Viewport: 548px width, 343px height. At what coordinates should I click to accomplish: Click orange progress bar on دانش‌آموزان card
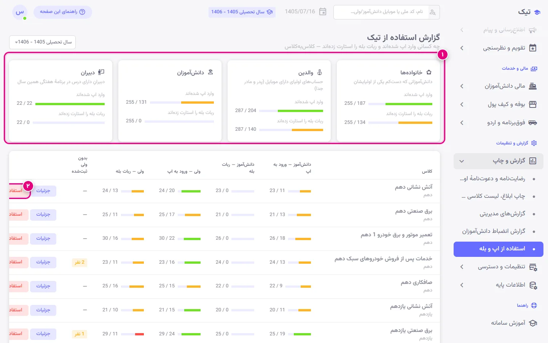(197, 103)
